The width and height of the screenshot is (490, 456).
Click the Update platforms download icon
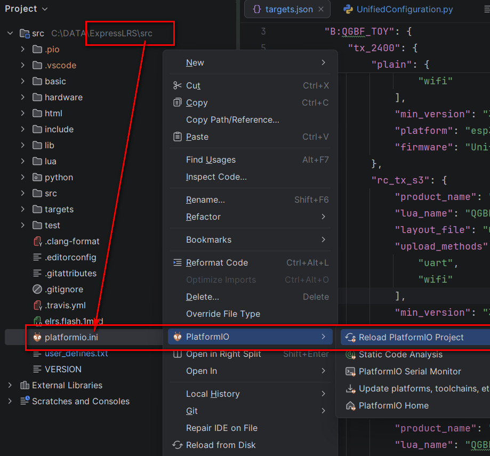coord(350,388)
